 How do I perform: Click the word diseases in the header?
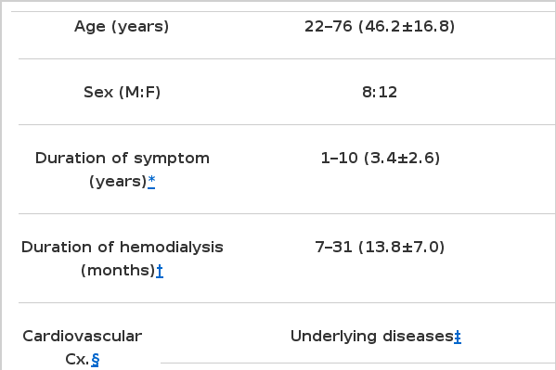[419, 337]
